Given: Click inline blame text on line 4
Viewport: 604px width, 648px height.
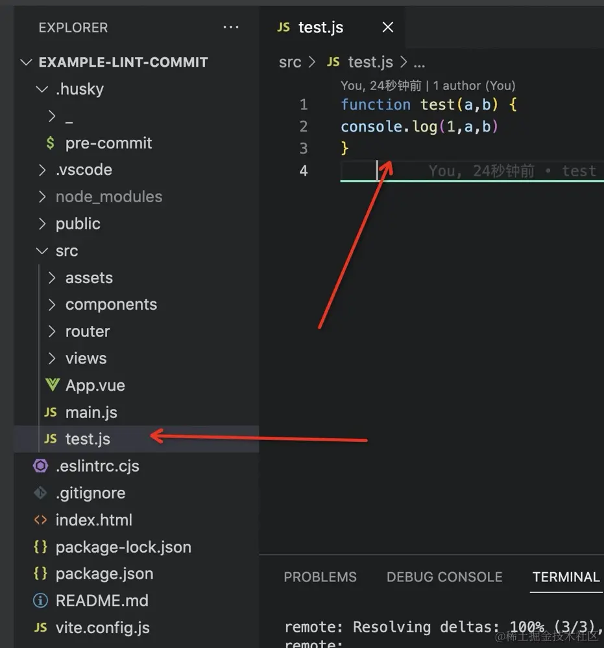Looking at the screenshot, I should click(x=512, y=170).
